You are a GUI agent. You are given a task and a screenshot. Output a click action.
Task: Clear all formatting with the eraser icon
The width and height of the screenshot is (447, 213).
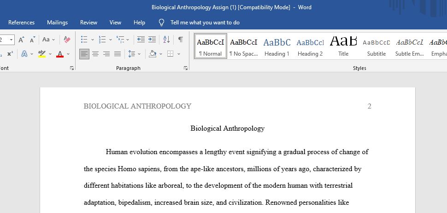[67, 40]
